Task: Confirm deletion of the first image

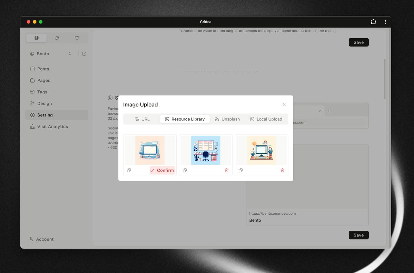Action: coord(162,170)
